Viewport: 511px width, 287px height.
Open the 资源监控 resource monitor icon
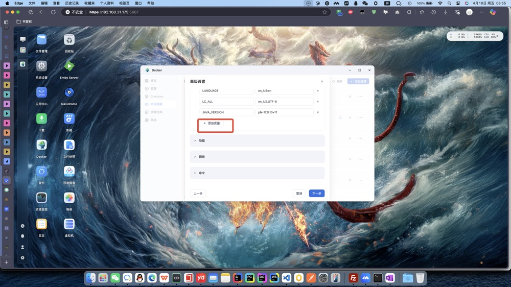pyautogui.click(x=41, y=198)
